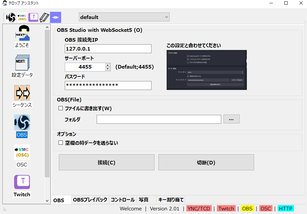307x214 pixels.
Task: Click the OBS icon in top toolbar
Action: click(11, 17)
